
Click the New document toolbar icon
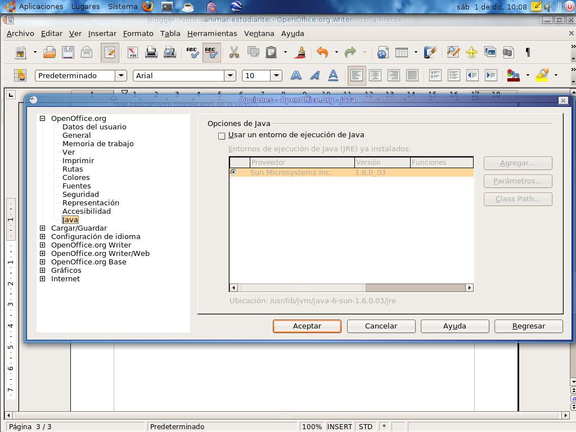point(21,52)
